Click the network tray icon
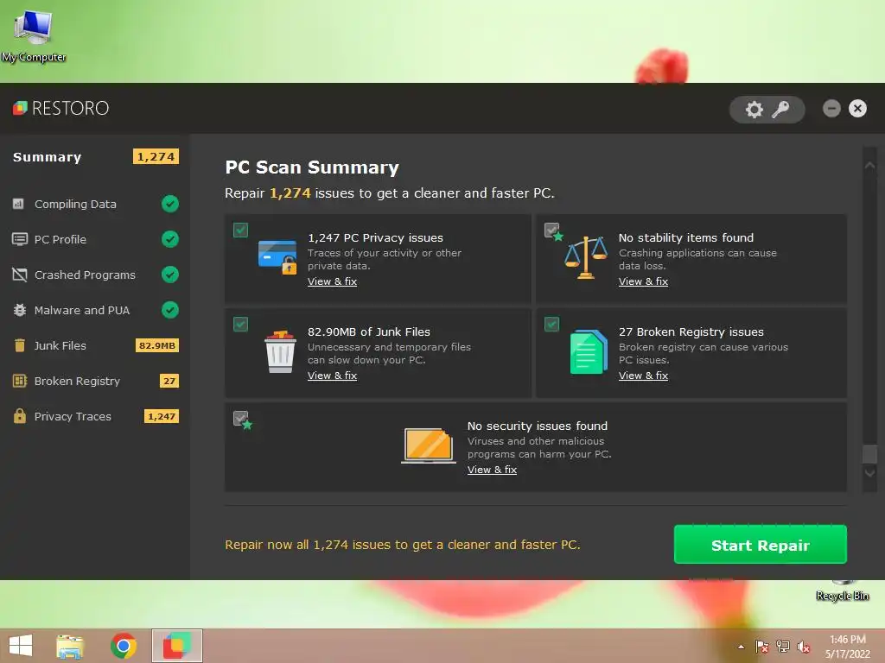This screenshot has width=885, height=663. pos(783,647)
